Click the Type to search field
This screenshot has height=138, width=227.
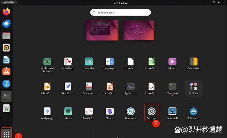click(x=121, y=12)
